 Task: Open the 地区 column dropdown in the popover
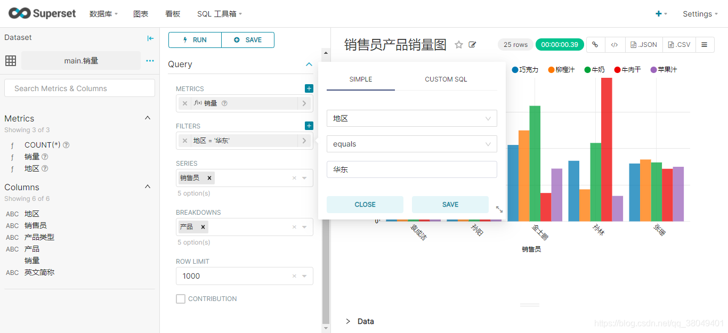[x=412, y=118]
